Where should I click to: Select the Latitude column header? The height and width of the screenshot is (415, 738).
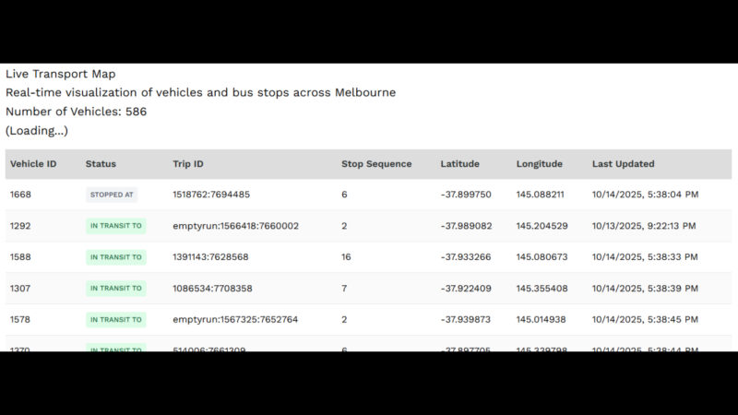pyautogui.click(x=459, y=164)
